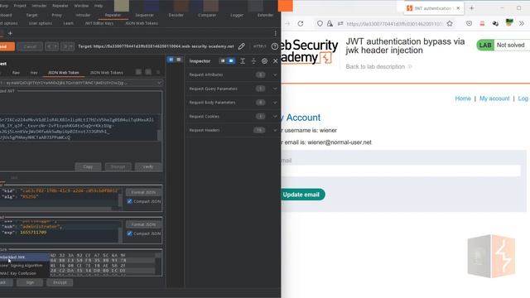Open the Repeater three-dot options menu
Image resolution: width=530 pixels, height=298 pixels.
[275, 33]
